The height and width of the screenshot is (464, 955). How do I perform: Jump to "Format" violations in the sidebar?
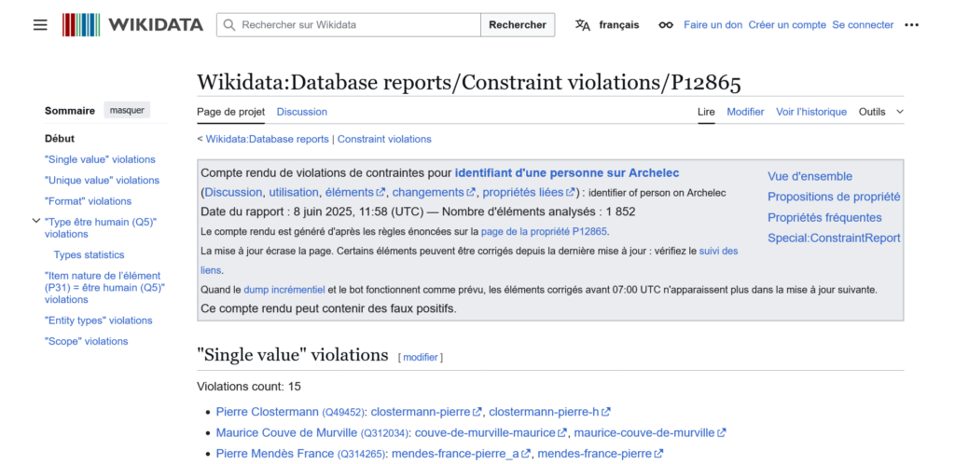click(x=88, y=201)
